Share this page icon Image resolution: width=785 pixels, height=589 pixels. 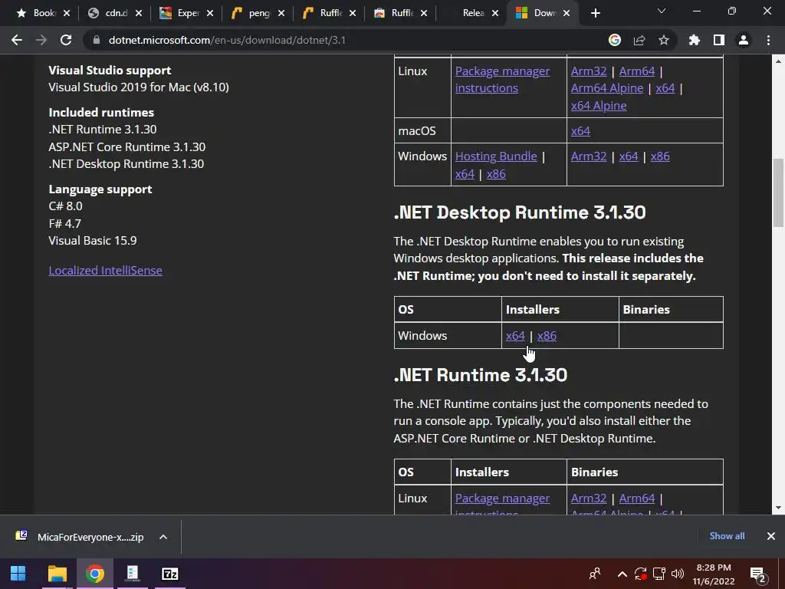(x=639, y=40)
